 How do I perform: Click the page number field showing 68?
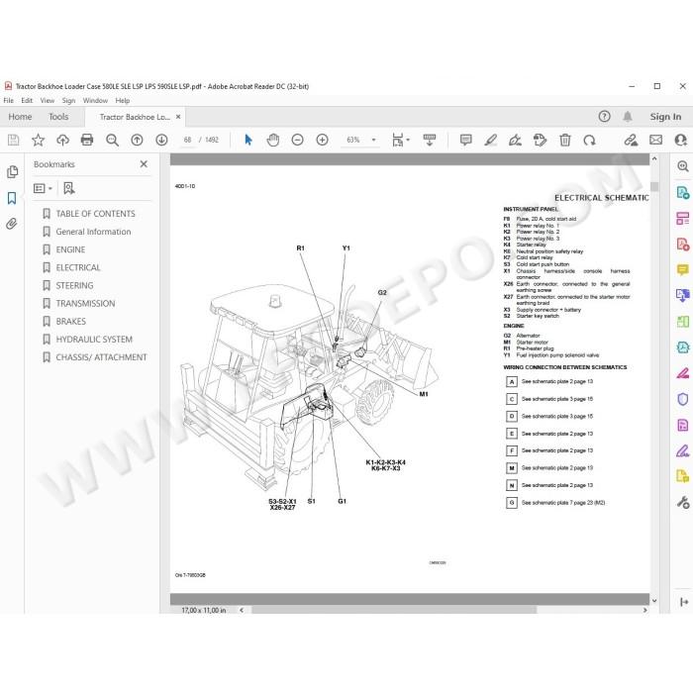[187, 141]
